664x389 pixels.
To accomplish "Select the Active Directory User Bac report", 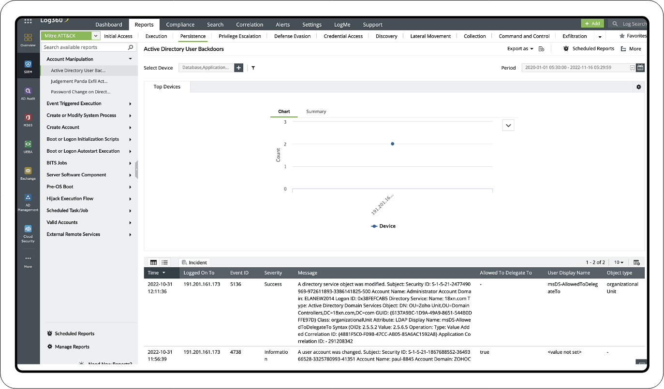I will [78, 71].
